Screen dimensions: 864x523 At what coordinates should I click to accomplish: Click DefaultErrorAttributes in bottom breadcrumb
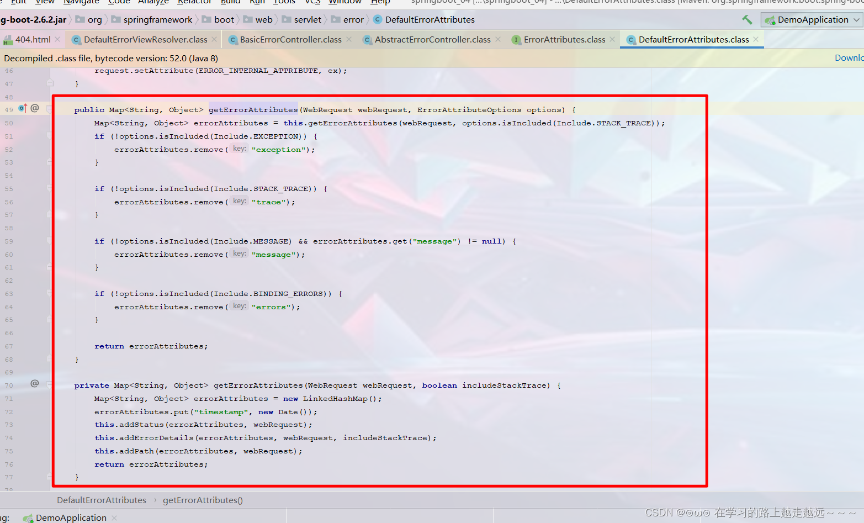(102, 500)
